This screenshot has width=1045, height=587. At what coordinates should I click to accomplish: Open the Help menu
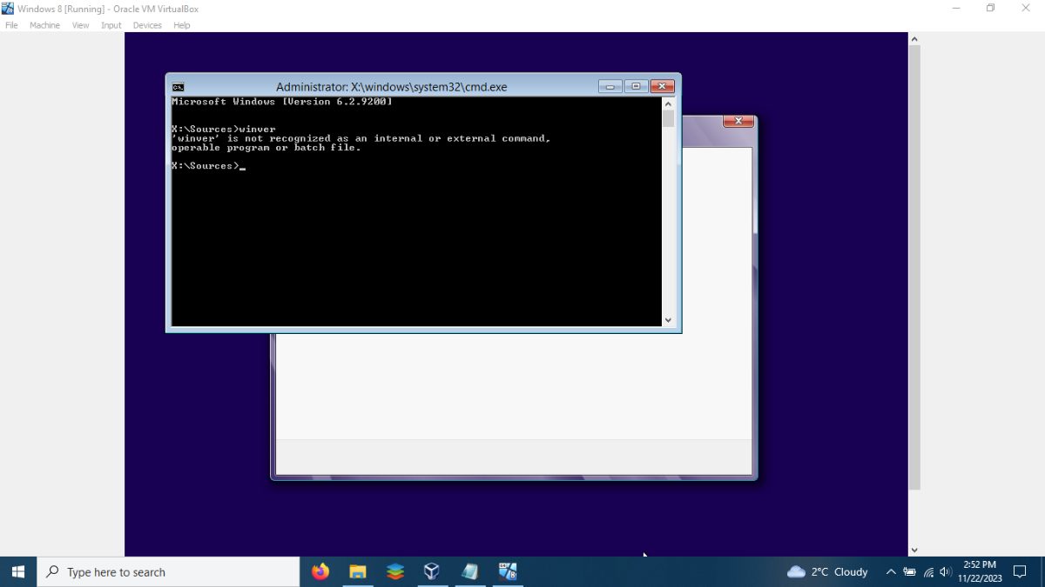(x=181, y=25)
